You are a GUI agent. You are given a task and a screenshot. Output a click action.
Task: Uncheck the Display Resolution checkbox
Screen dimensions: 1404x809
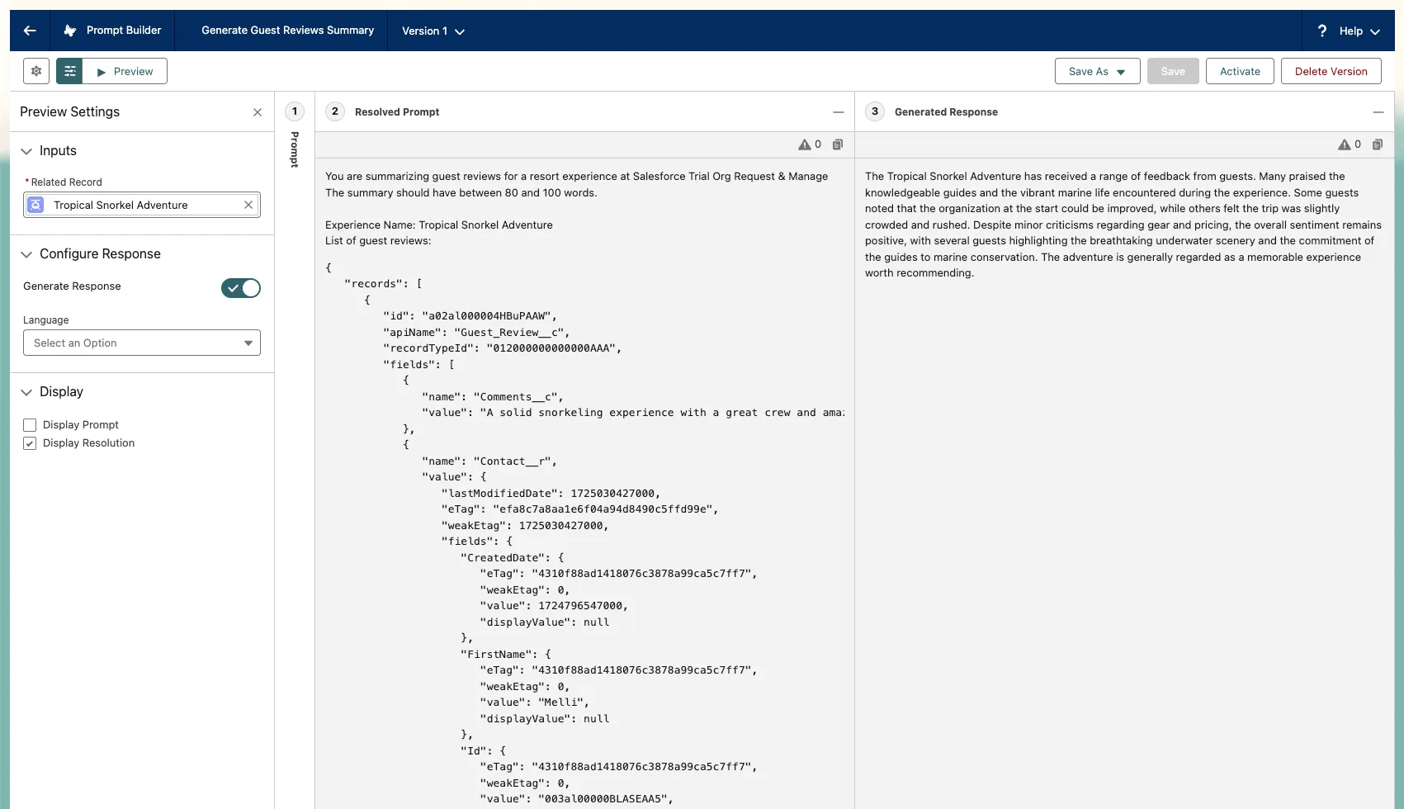(30, 443)
